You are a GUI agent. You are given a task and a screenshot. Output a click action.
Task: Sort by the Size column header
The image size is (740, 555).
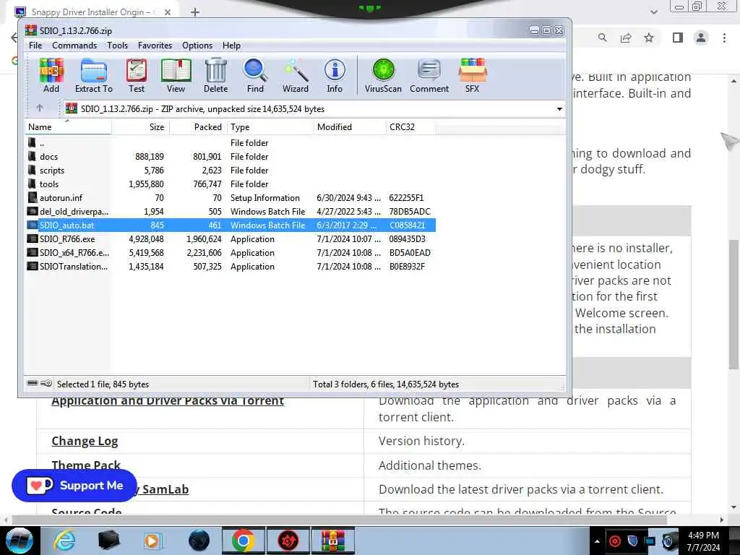141,127
